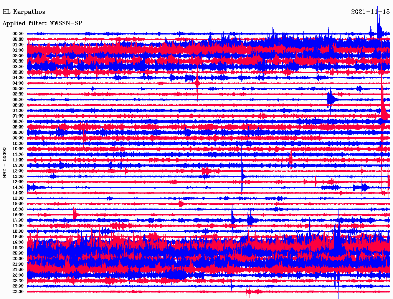
Task: Select the 21:00 time label
Action: 18,264
